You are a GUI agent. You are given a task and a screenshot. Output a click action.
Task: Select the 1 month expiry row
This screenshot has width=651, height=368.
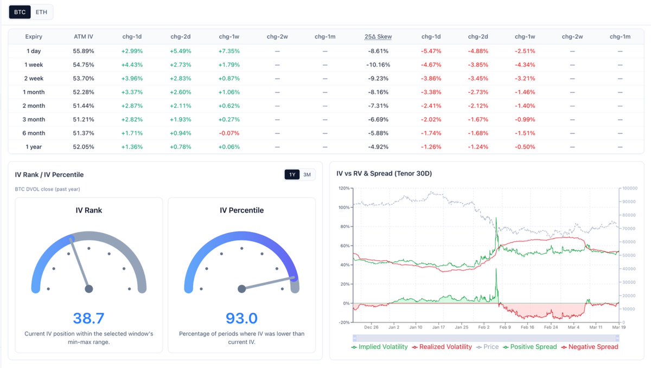click(x=34, y=92)
